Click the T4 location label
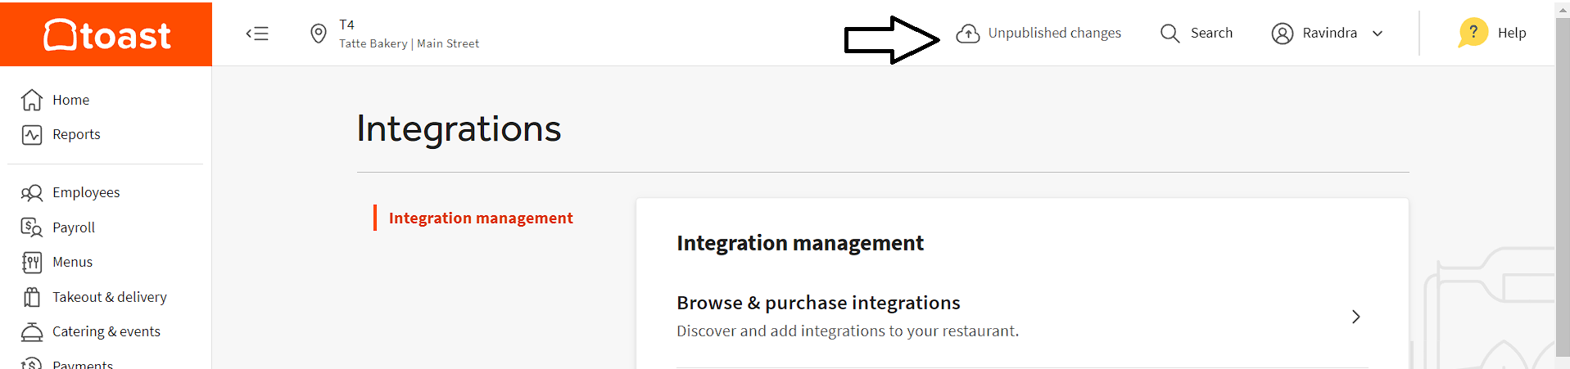 click(x=346, y=25)
